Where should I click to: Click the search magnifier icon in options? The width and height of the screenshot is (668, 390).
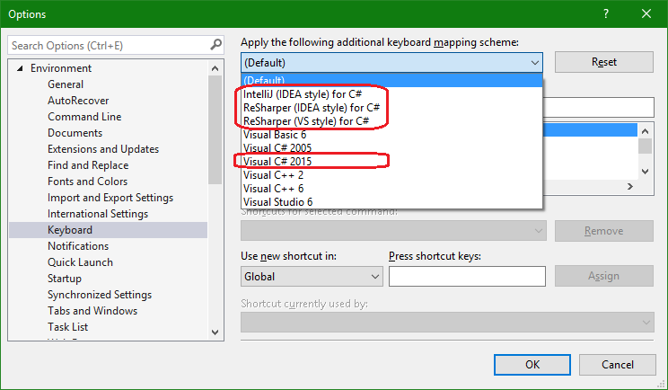click(x=215, y=45)
